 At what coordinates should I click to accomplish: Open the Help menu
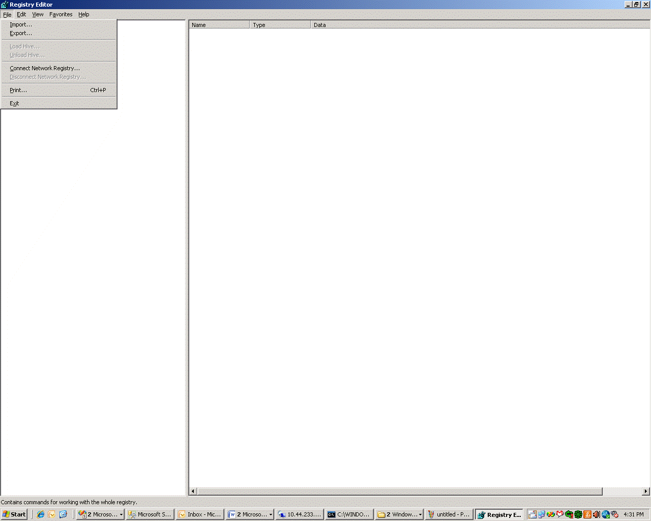[84, 14]
